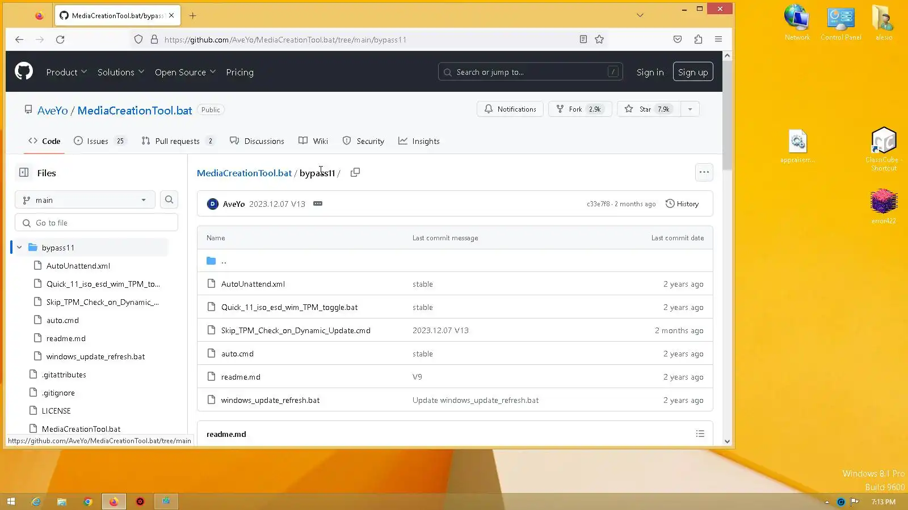Show the list of all tabs chevron
Viewport: 908px width, 510px height.
click(x=640, y=15)
